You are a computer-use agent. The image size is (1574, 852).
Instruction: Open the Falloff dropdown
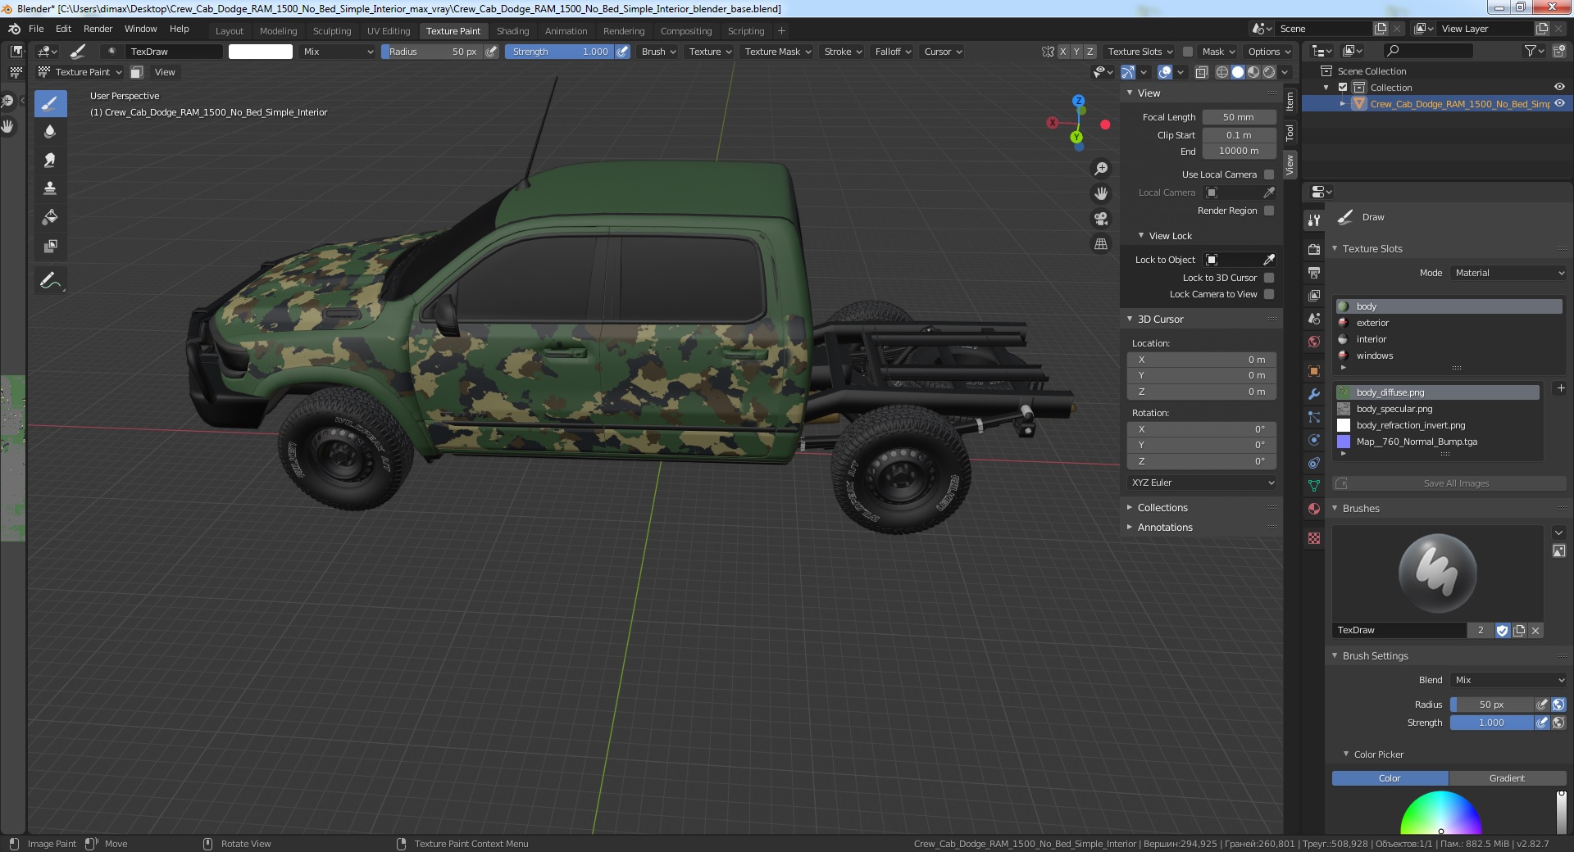pos(893,52)
